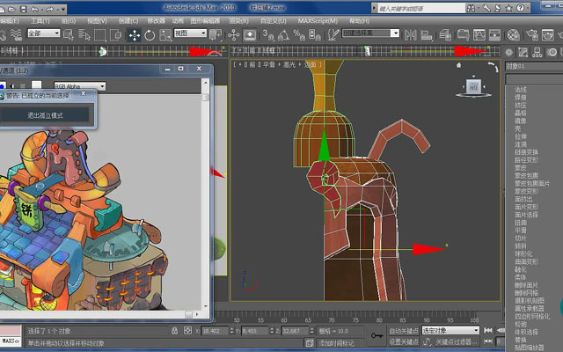
Task: Click the Select by Name icon
Action: (84, 35)
